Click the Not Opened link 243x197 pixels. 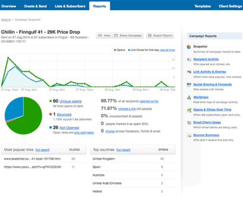pyautogui.click(x=69, y=128)
